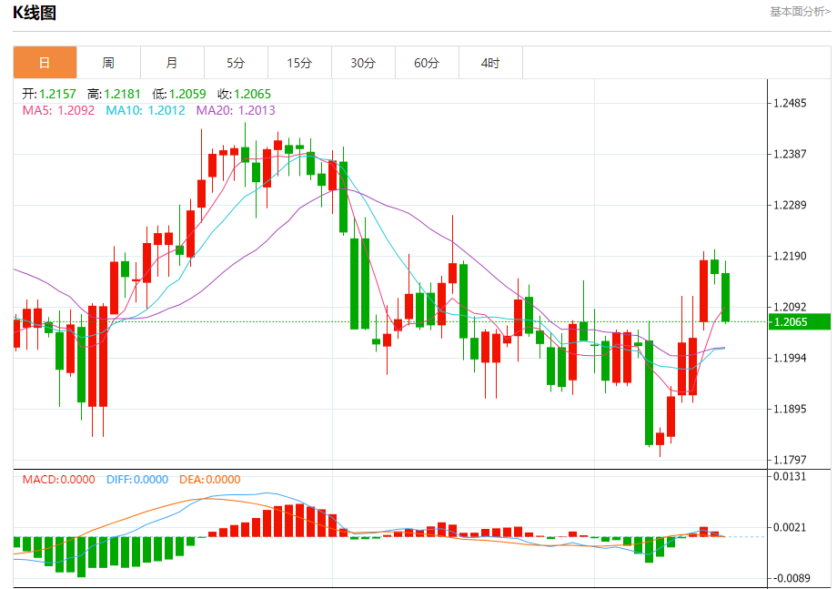Click the DIFF:0.0000 indicator label
The width and height of the screenshot is (837, 589).
(137, 480)
